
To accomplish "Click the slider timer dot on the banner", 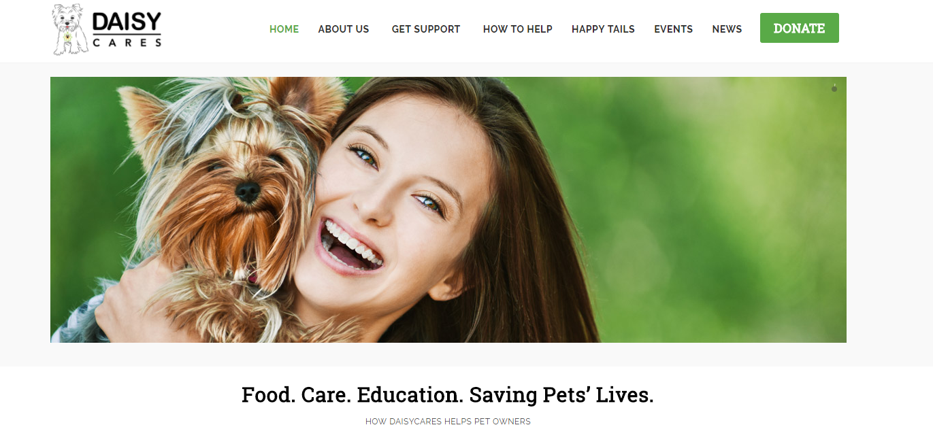I will 834,88.
